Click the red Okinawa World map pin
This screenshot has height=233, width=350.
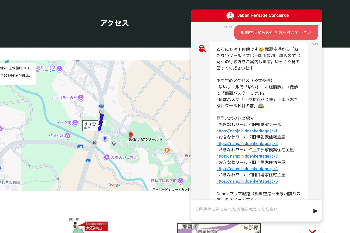[131, 135]
